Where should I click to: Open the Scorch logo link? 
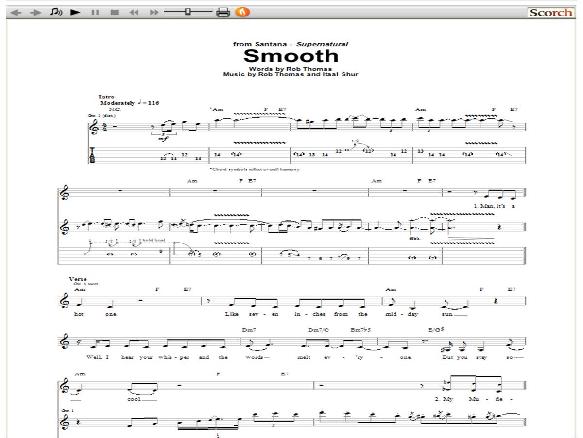551,13
